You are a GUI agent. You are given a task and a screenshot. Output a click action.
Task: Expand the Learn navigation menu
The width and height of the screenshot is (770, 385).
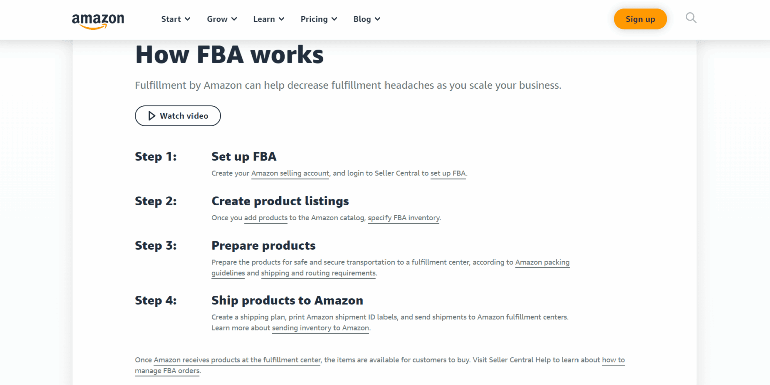click(268, 19)
